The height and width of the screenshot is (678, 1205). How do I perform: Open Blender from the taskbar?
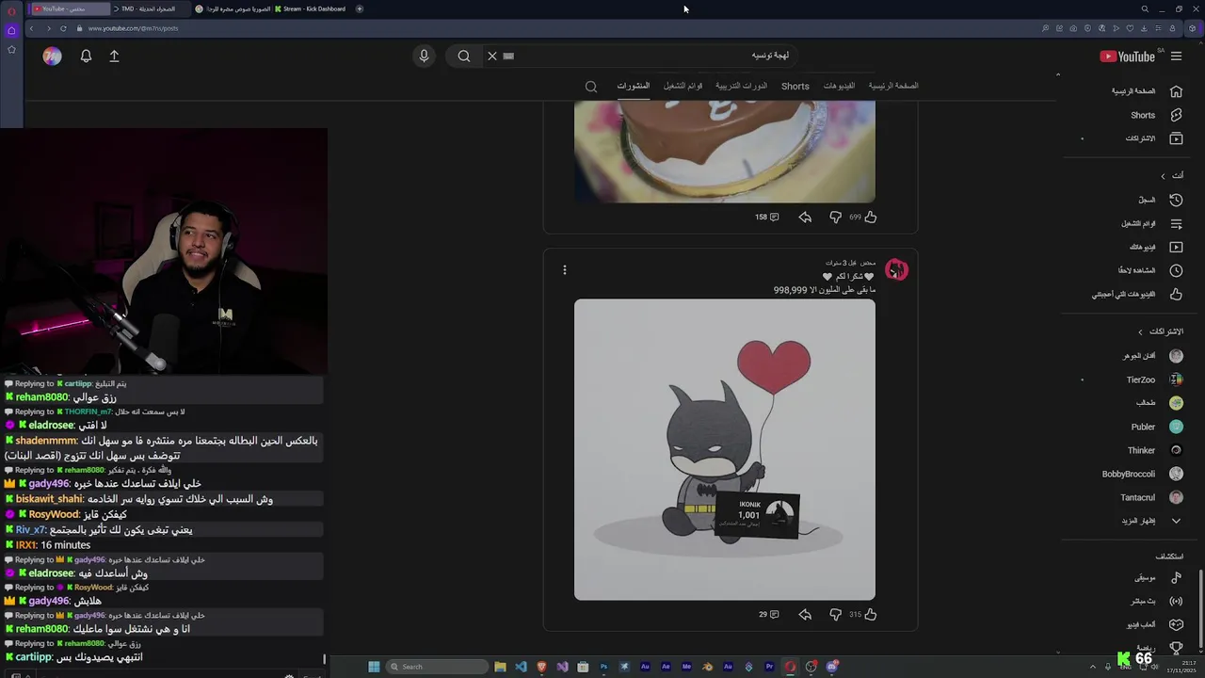click(x=707, y=667)
